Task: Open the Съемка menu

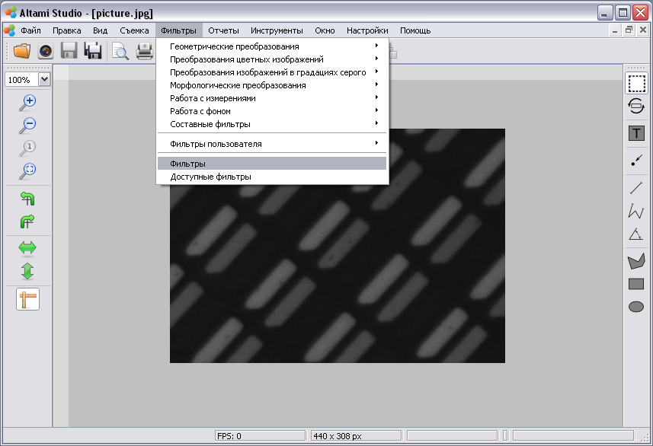Action: [134, 30]
